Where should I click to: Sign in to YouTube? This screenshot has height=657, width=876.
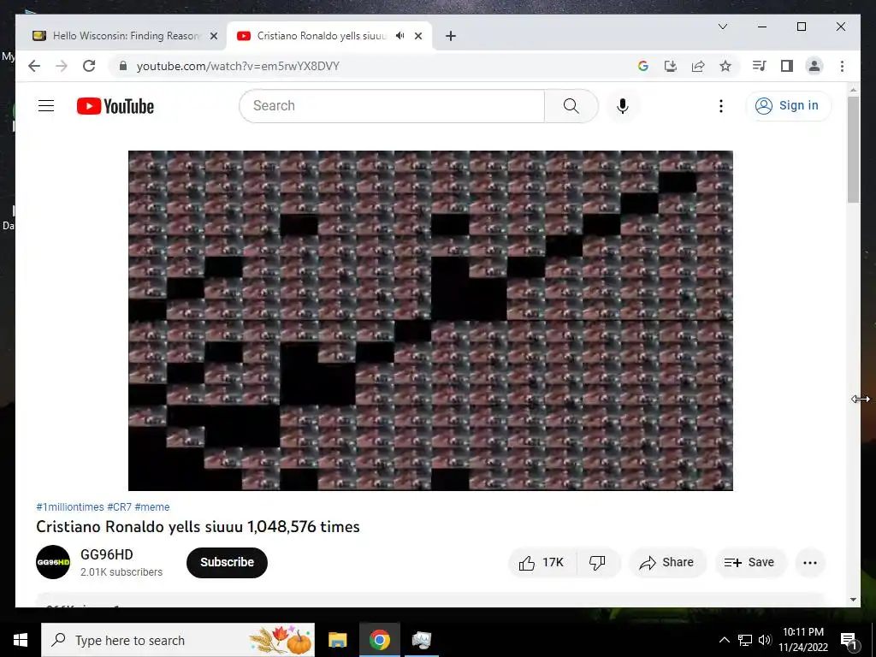pyautogui.click(x=788, y=105)
